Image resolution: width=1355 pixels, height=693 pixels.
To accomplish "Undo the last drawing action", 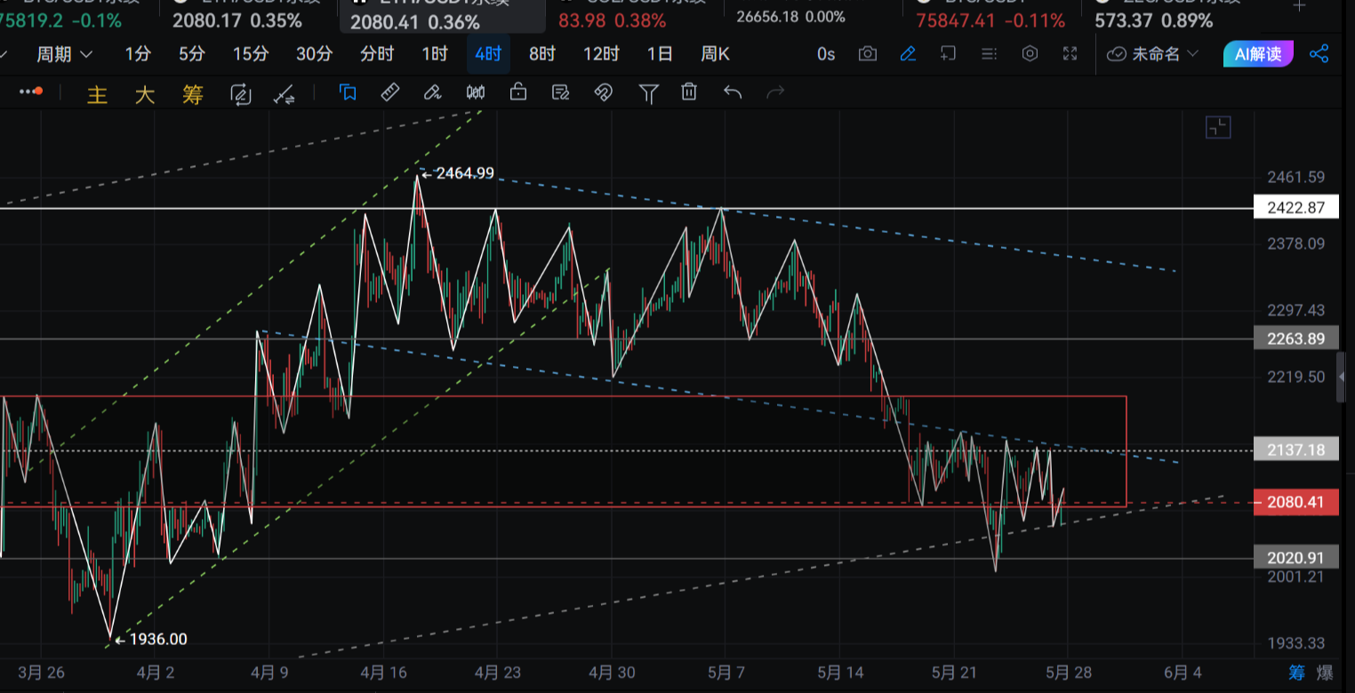I will [x=733, y=92].
